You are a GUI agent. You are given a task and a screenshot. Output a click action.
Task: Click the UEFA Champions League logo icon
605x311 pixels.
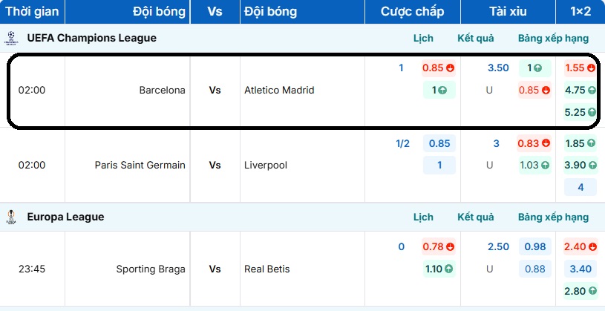tap(11, 37)
